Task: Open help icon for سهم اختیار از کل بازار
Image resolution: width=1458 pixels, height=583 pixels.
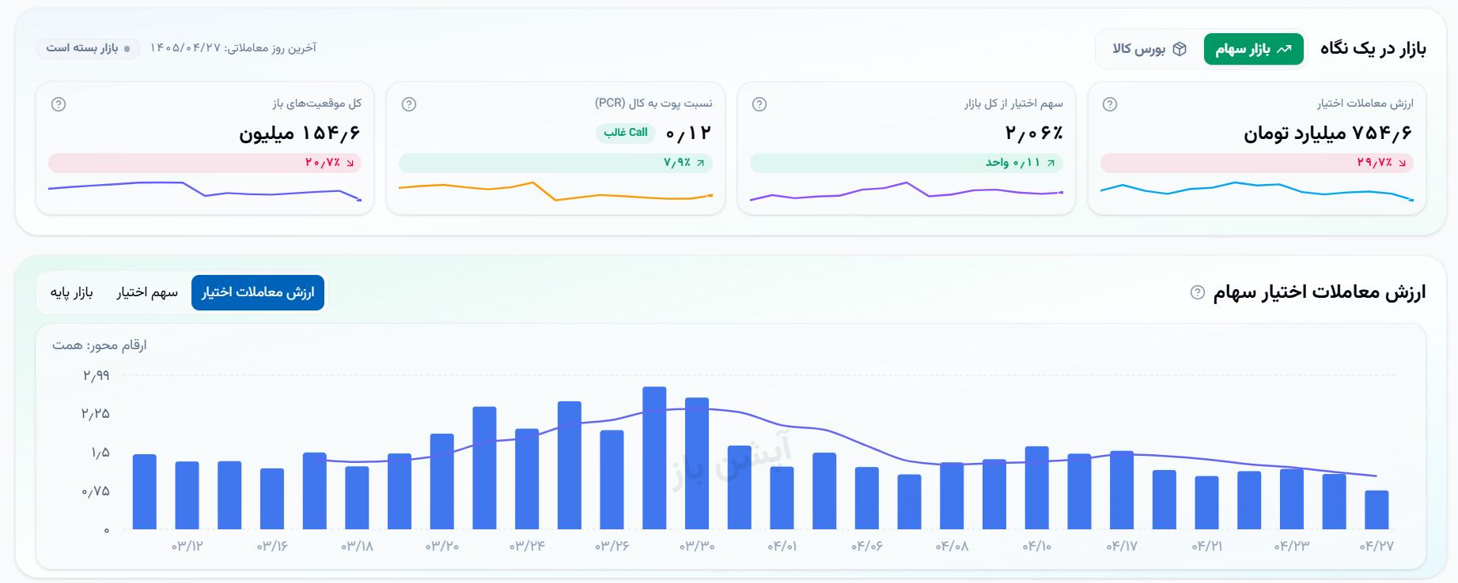Action: 759,104
